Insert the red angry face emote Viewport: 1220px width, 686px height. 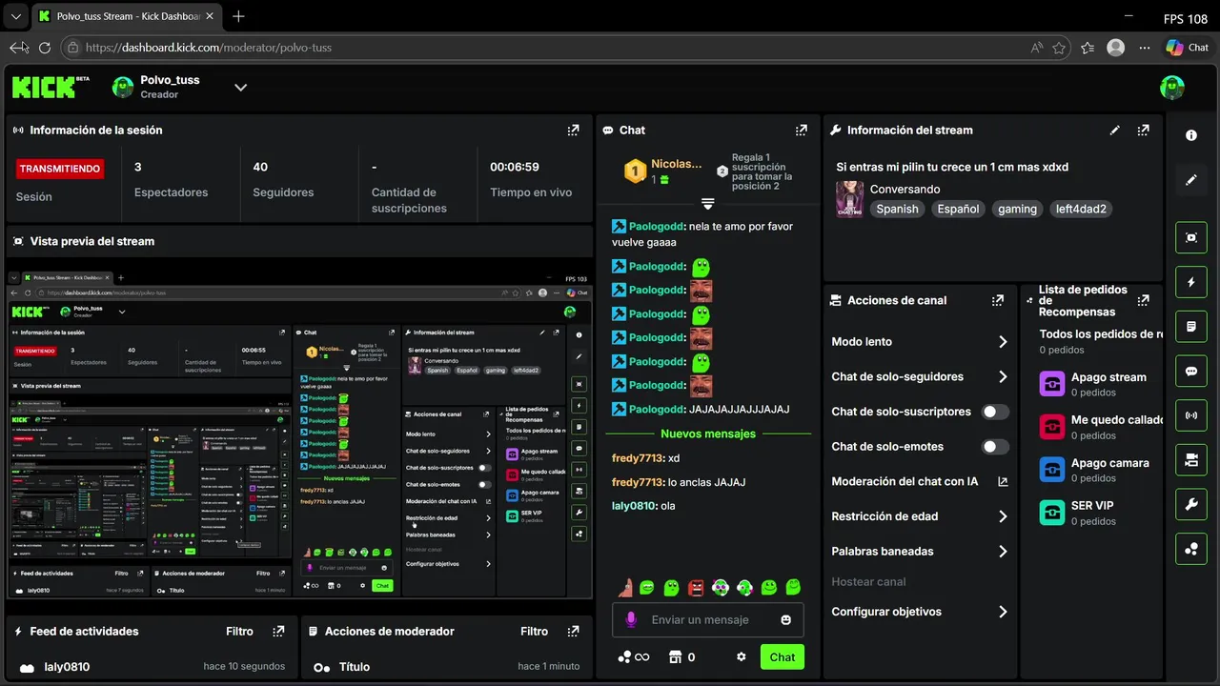(x=696, y=588)
